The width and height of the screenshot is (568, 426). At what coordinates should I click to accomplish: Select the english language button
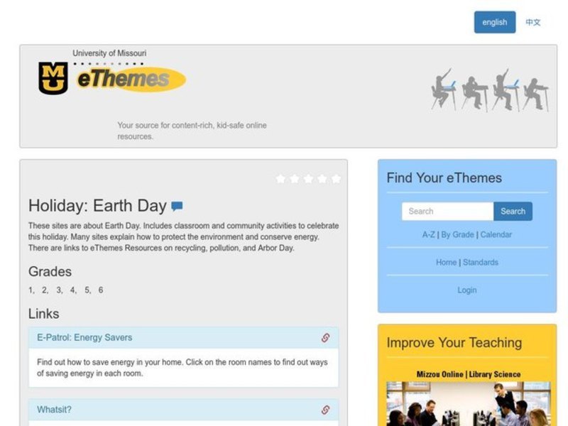[x=494, y=22]
